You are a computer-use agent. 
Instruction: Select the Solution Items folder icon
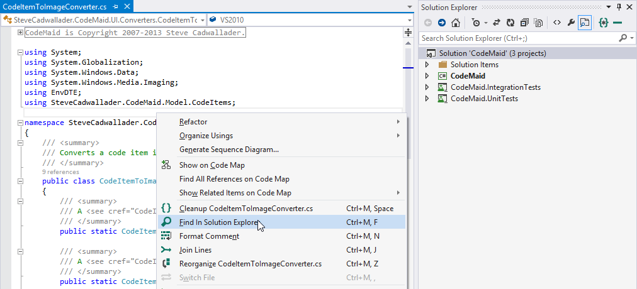(x=443, y=65)
